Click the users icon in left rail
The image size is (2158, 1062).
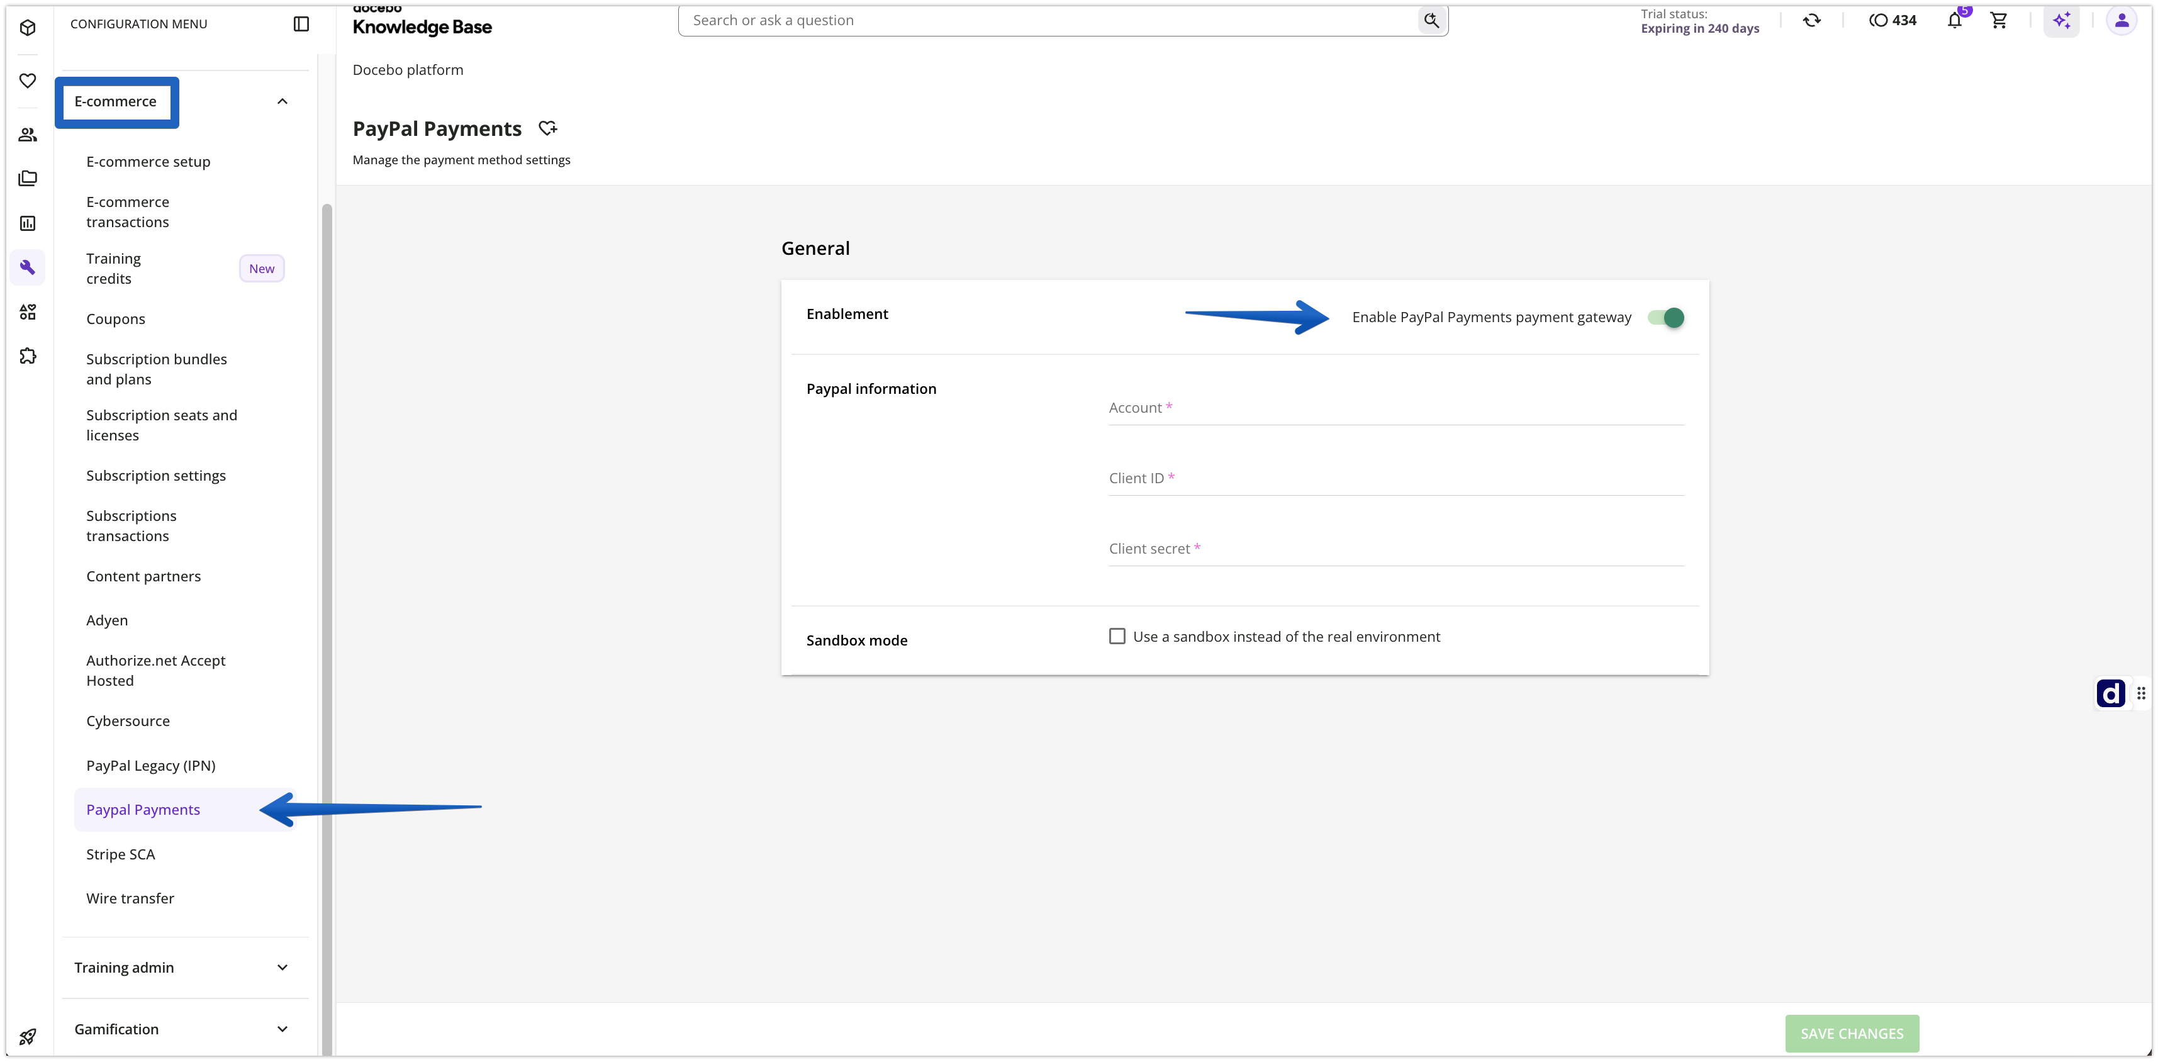point(28,134)
